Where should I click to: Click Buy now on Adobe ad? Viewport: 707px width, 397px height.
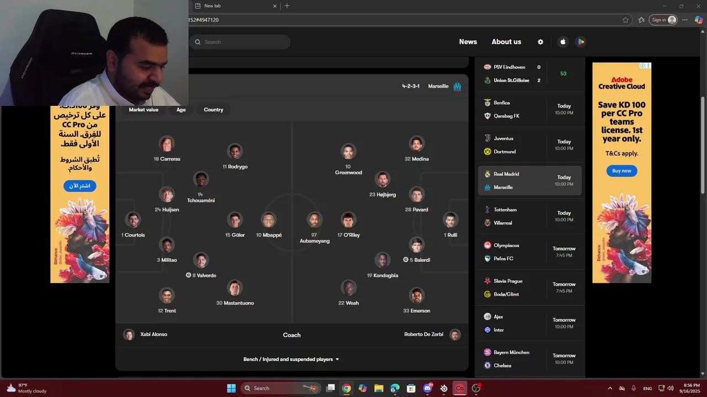tap(621, 171)
